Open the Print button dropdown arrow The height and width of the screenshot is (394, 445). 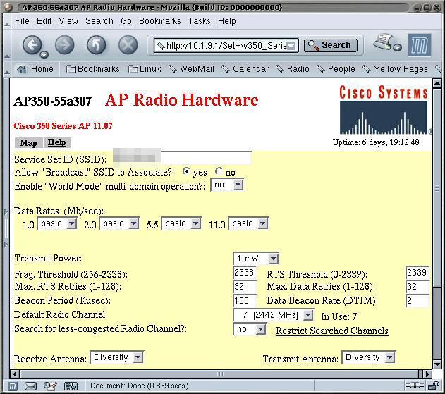pos(398,47)
